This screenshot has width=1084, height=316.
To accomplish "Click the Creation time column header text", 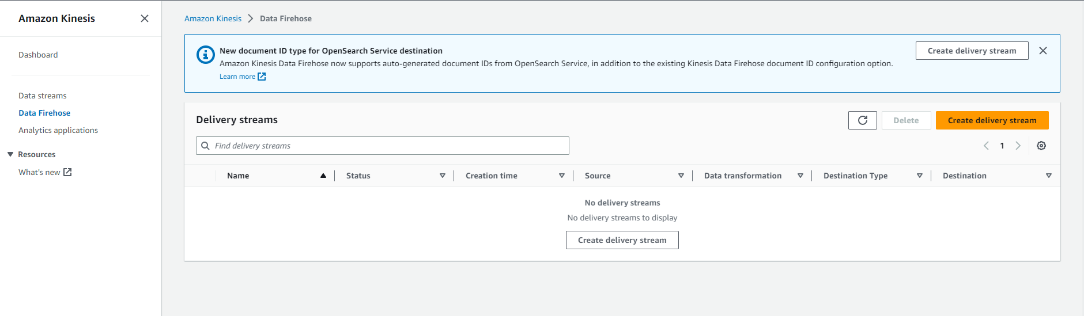I will (492, 176).
